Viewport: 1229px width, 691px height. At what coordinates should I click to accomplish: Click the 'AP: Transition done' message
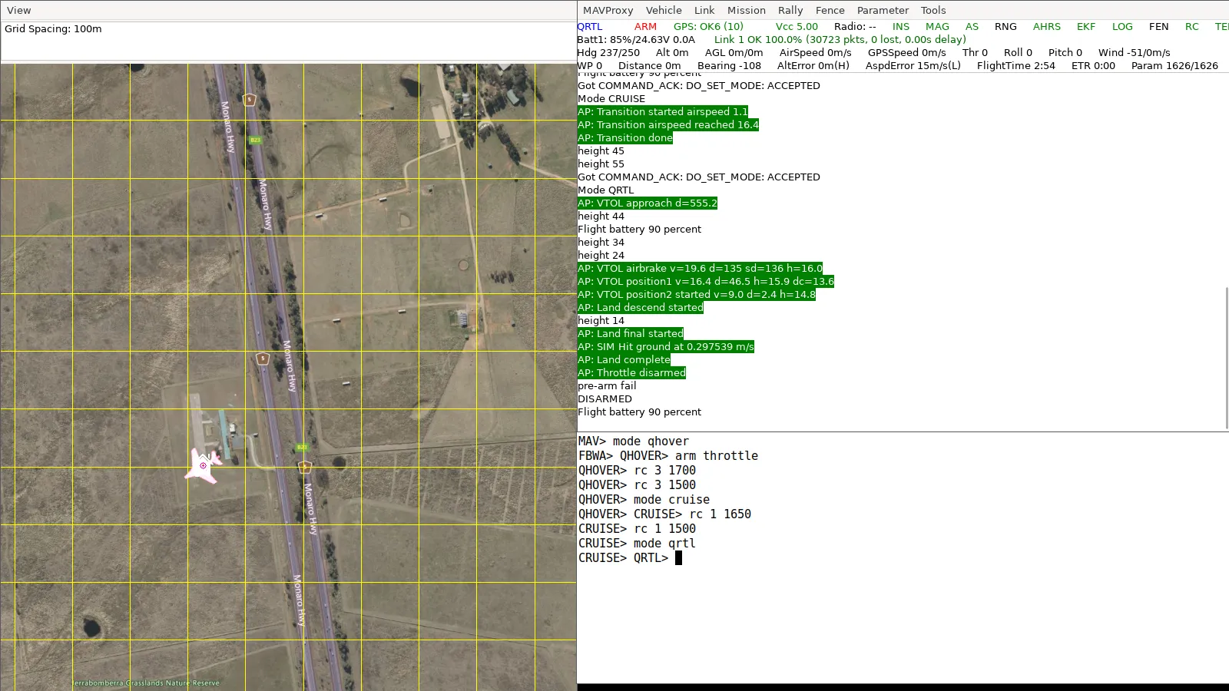[625, 137]
